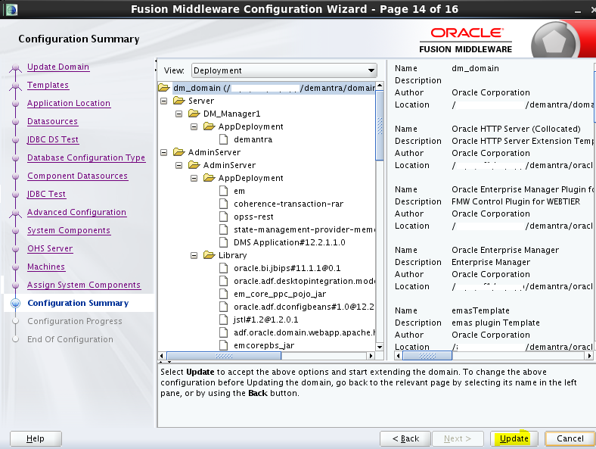Click the tree pane vertical scroll thumb
The height and width of the screenshot is (449, 596).
(380, 125)
